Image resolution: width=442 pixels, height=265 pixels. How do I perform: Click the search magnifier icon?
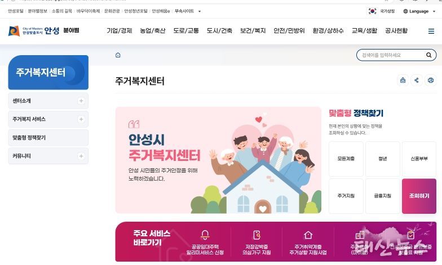point(428,55)
